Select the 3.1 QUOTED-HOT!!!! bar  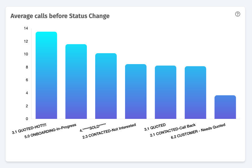click(x=46, y=75)
